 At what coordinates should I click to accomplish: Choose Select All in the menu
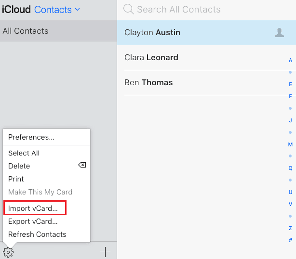pos(24,153)
